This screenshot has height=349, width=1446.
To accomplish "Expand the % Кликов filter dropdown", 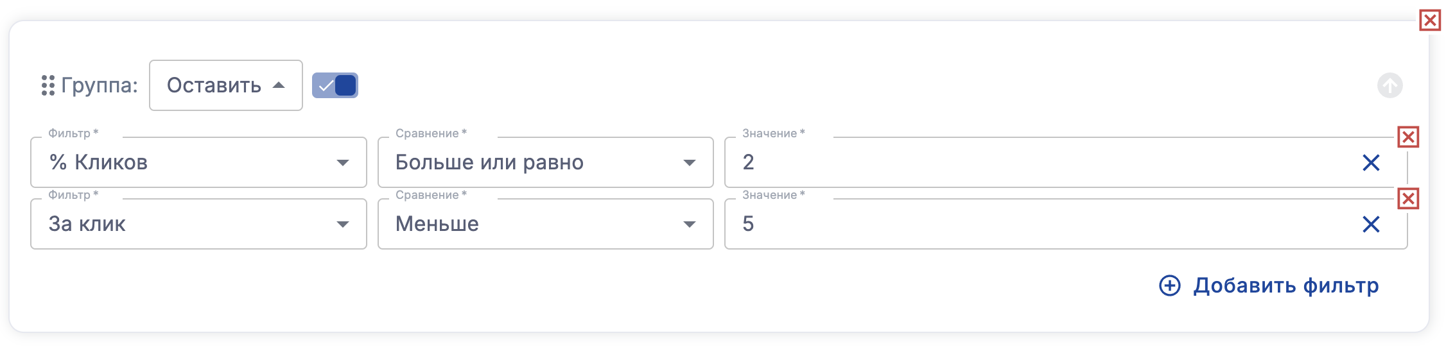I will [193, 163].
